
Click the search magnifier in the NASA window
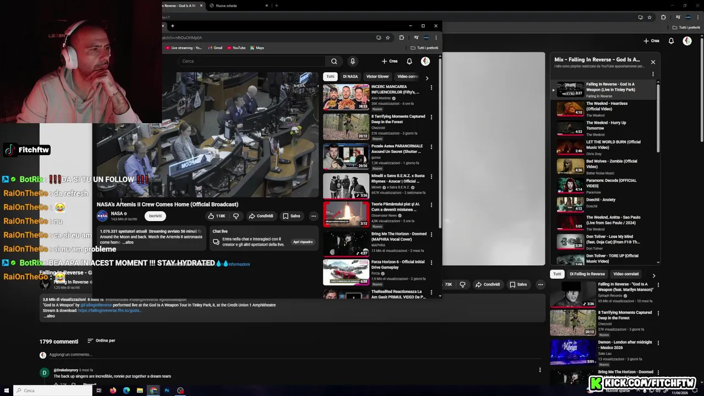tap(334, 61)
